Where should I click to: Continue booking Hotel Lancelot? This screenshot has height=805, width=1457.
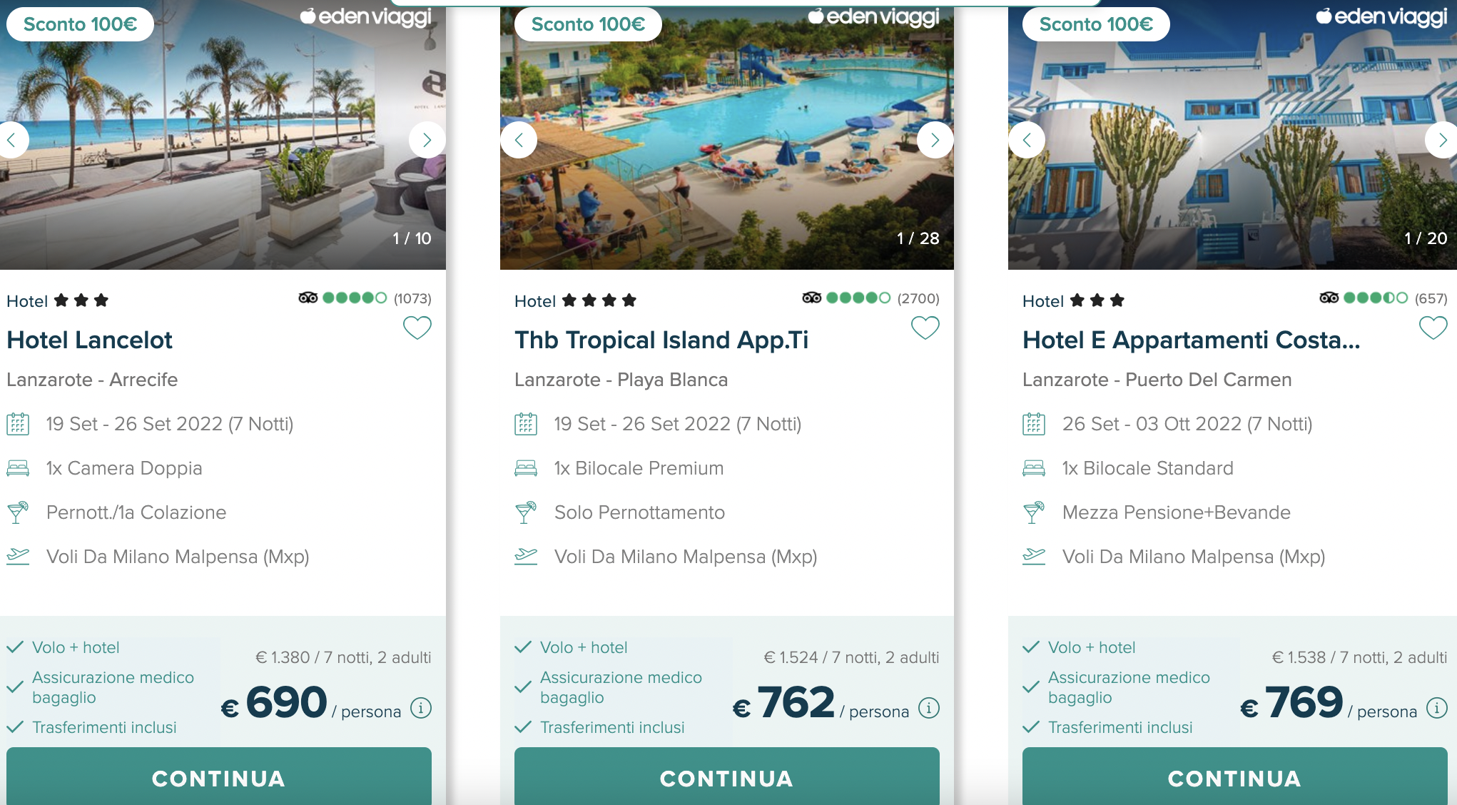(219, 776)
